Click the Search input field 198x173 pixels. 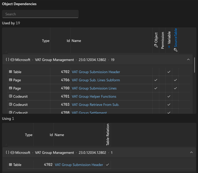pyautogui.click(x=40, y=14)
